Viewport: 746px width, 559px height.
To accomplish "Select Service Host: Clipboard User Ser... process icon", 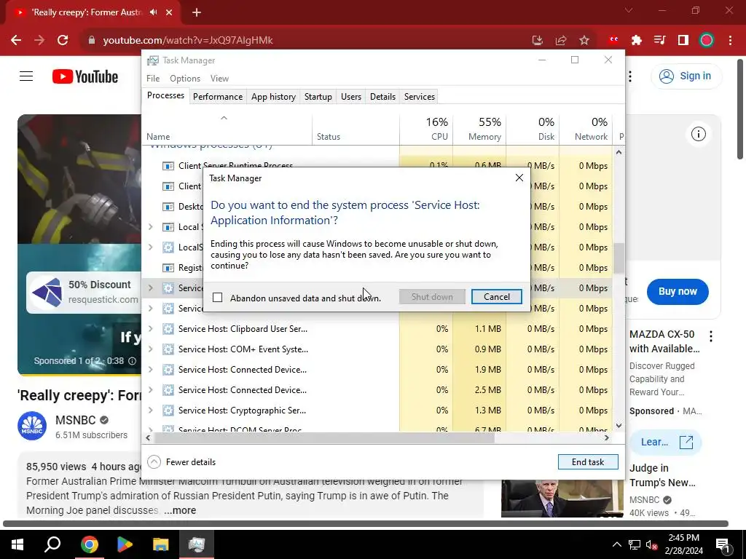I will pos(168,328).
